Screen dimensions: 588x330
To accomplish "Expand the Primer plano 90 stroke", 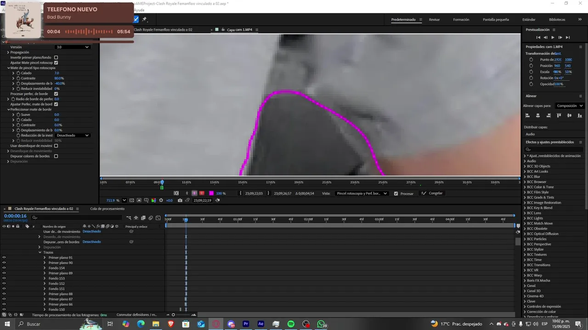I will pos(45,263).
